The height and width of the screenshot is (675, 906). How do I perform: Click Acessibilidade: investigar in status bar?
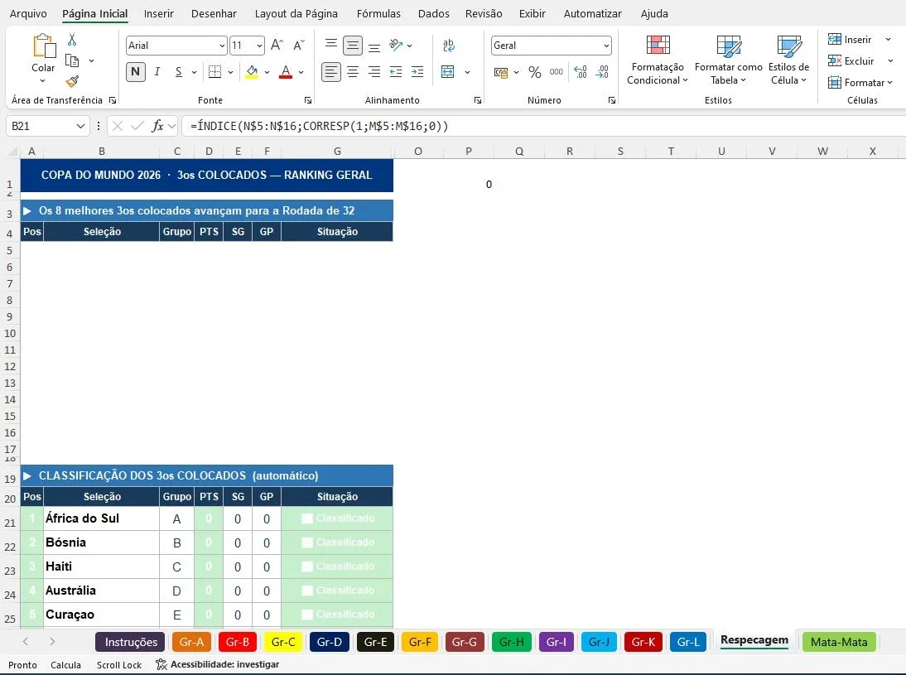click(x=218, y=664)
